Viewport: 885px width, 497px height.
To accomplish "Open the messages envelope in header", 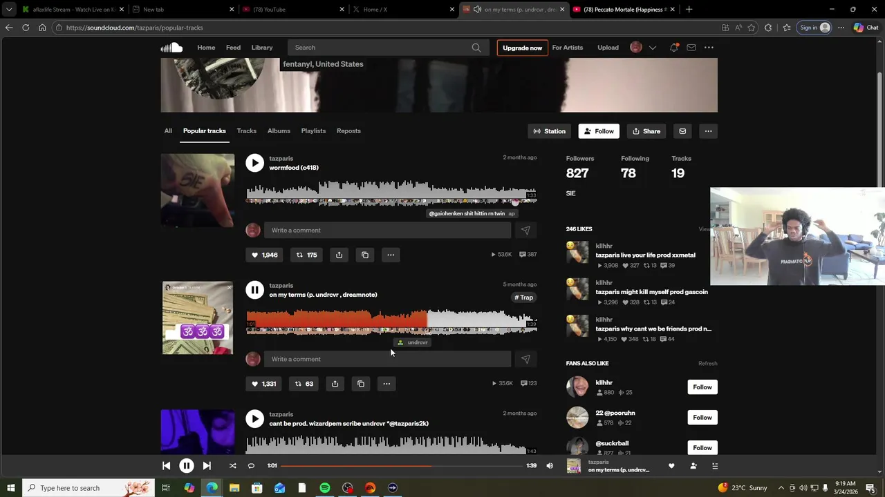I will [691, 48].
